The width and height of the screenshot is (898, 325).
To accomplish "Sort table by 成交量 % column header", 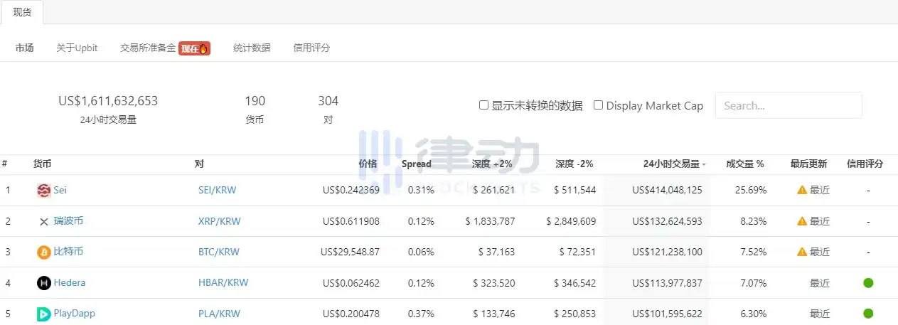I will click(744, 164).
